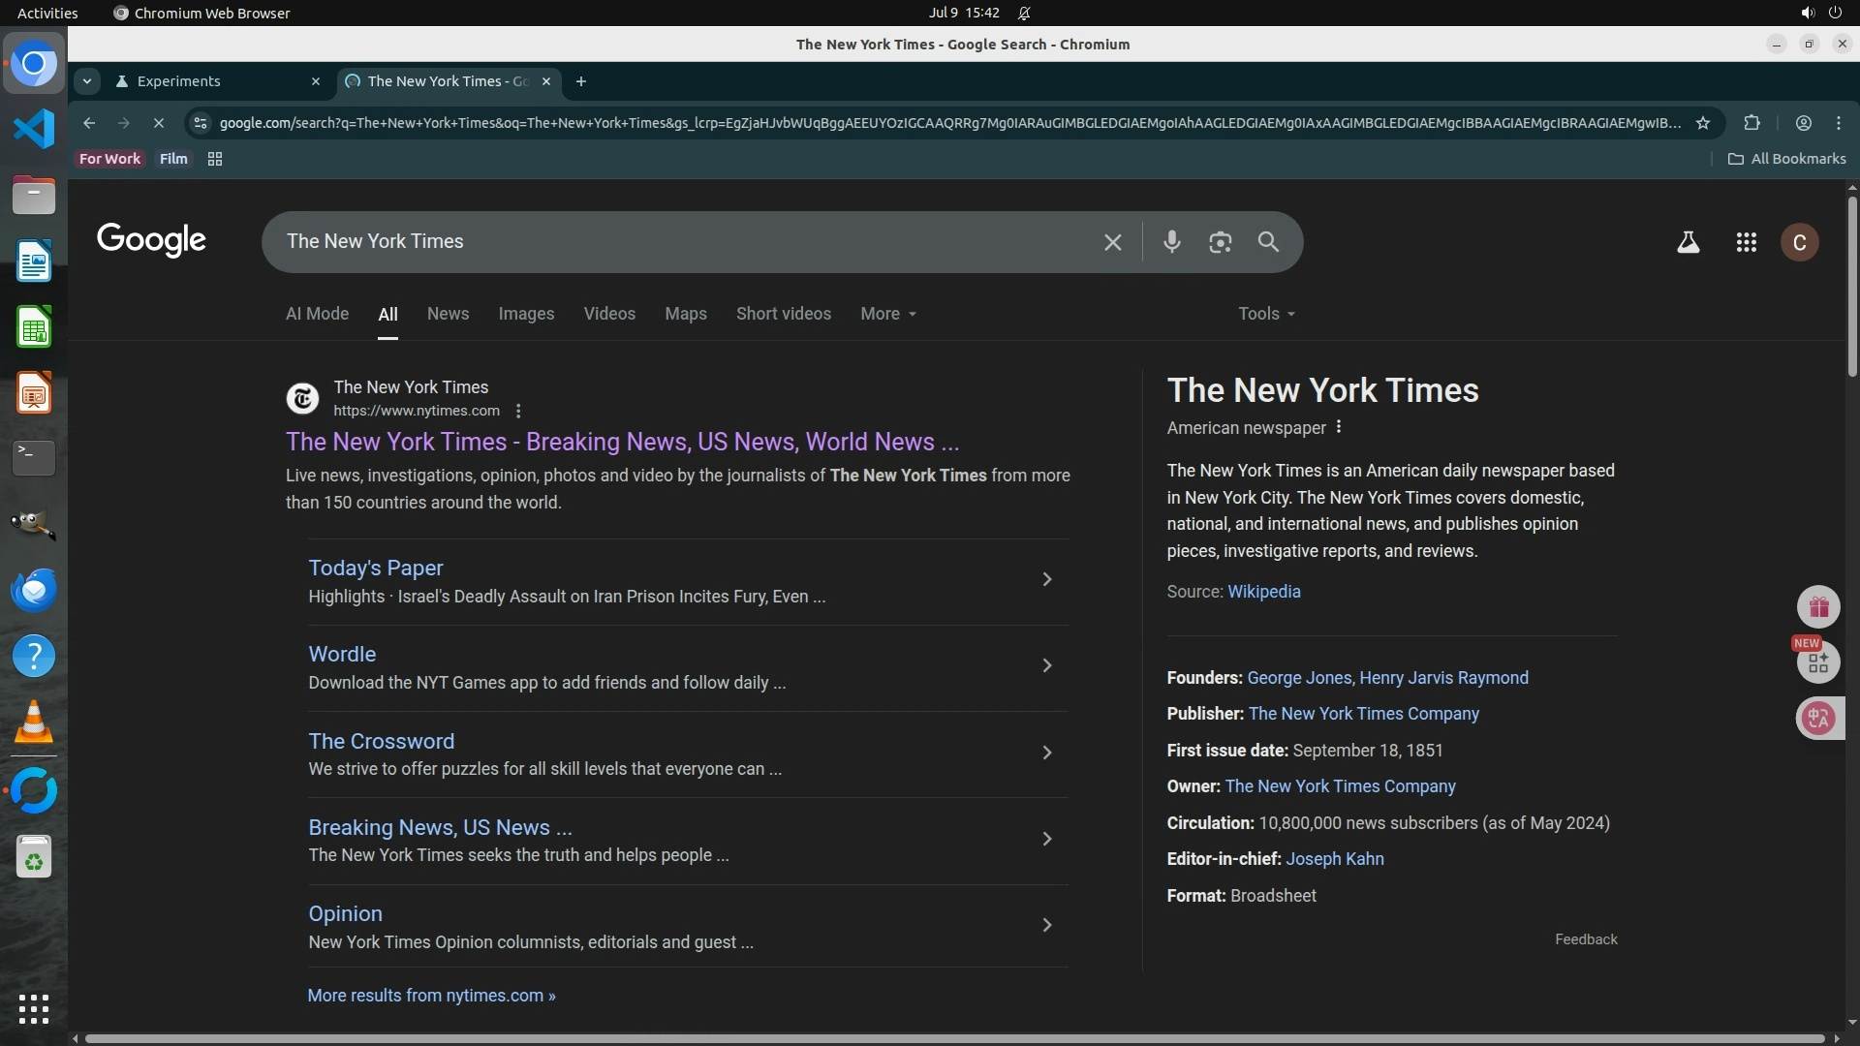Switch to the News results tab
The image size is (1860, 1046).
(x=448, y=314)
